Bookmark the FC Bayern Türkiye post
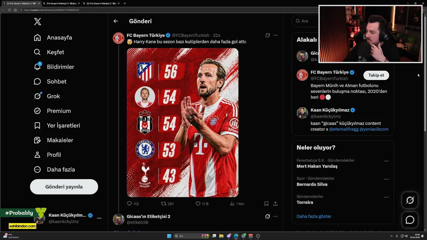This screenshot has height=240, width=427. (x=266, y=204)
